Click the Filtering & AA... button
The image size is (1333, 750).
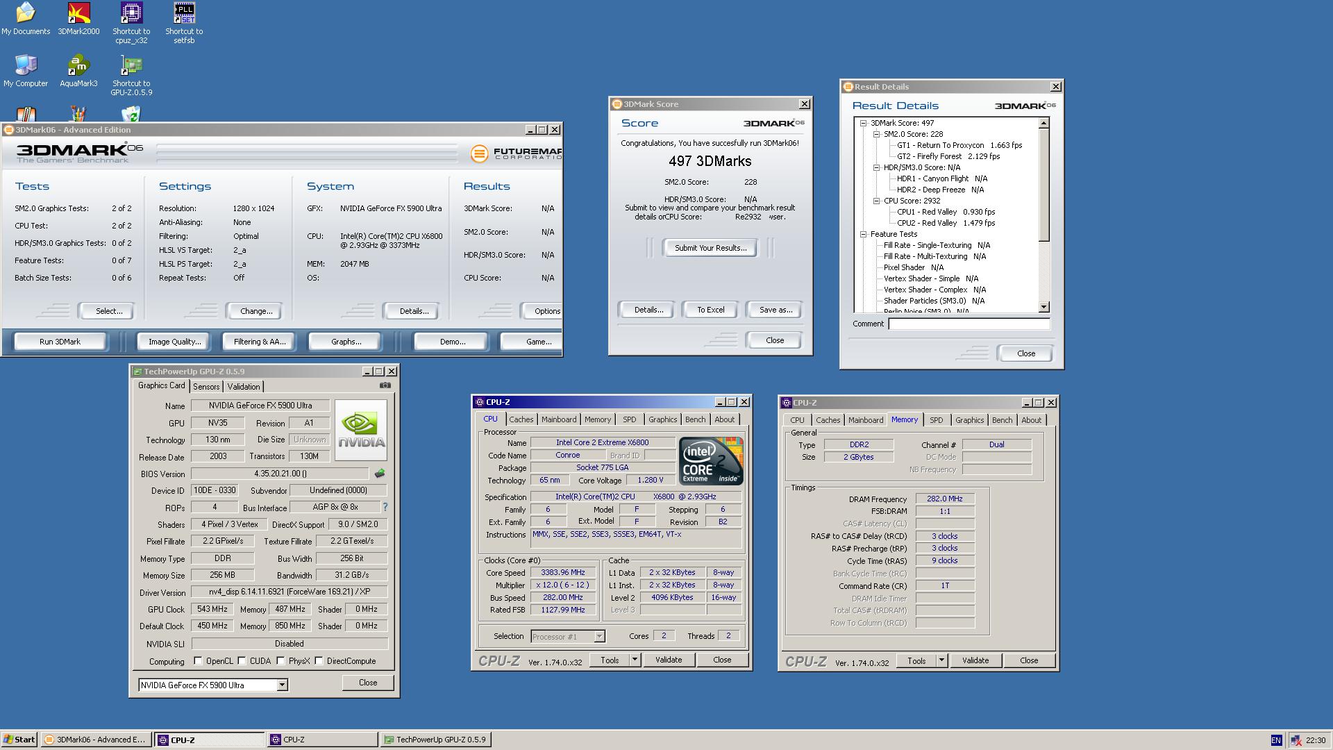tap(260, 342)
